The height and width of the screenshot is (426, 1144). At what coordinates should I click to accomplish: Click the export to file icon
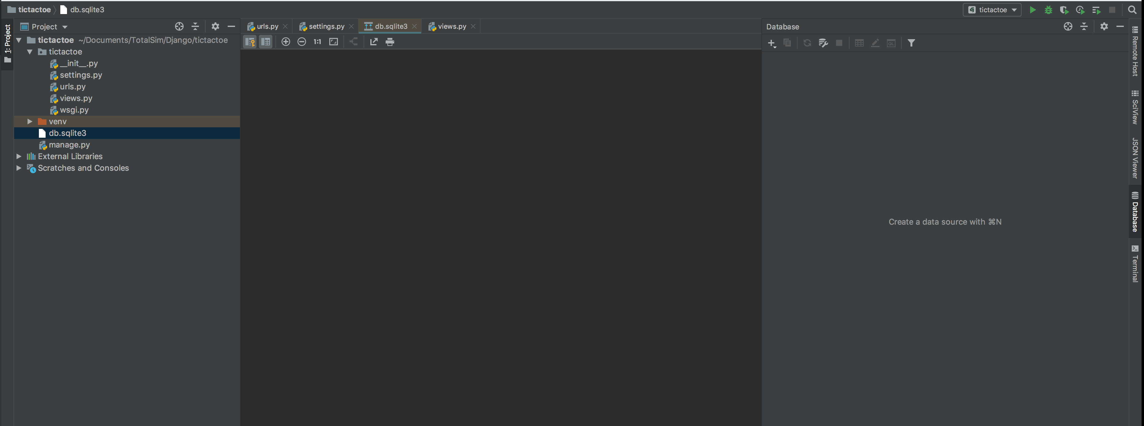373,42
